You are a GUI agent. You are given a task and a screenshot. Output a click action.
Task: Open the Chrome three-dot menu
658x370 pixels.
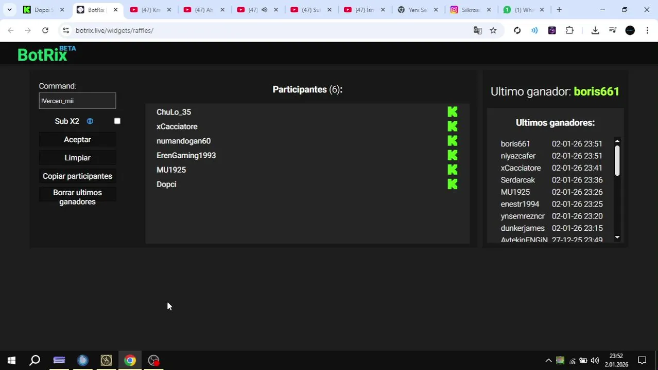[x=647, y=30]
